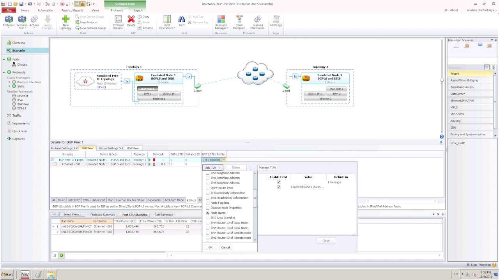Click Select Views button
This screenshot has height=280, width=499.
(x=72, y=215)
